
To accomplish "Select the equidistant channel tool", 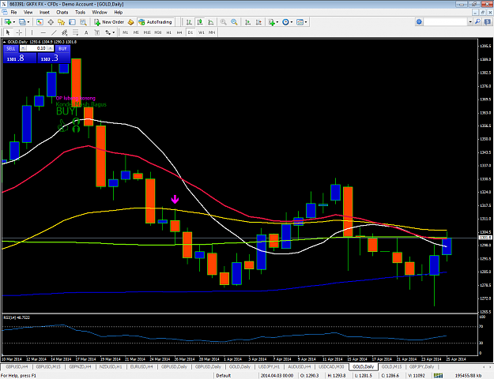I will [x=65, y=32].
